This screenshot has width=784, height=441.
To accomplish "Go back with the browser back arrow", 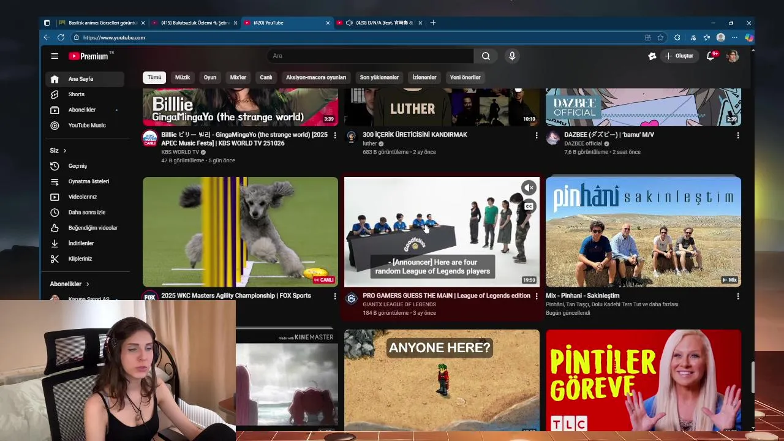I will pyautogui.click(x=47, y=37).
